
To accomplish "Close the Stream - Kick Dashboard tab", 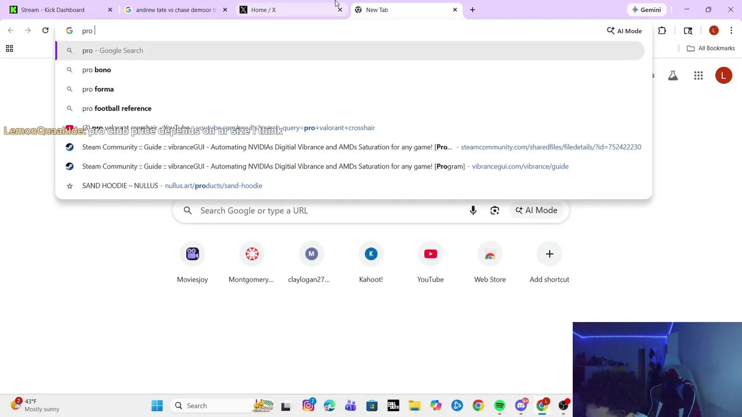I will pyautogui.click(x=110, y=10).
